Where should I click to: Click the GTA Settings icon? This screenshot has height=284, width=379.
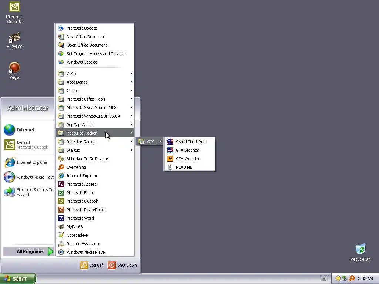click(x=170, y=150)
